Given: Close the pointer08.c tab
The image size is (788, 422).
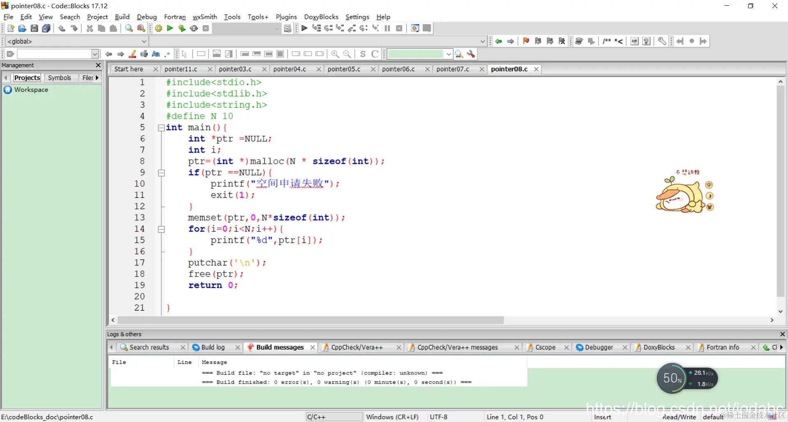Looking at the screenshot, I should click(x=536, y=69).
